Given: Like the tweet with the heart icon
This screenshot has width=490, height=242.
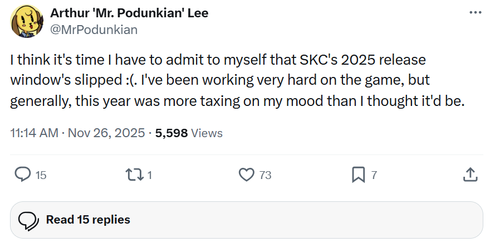Looking at the screenshot, I should [246, 175].
